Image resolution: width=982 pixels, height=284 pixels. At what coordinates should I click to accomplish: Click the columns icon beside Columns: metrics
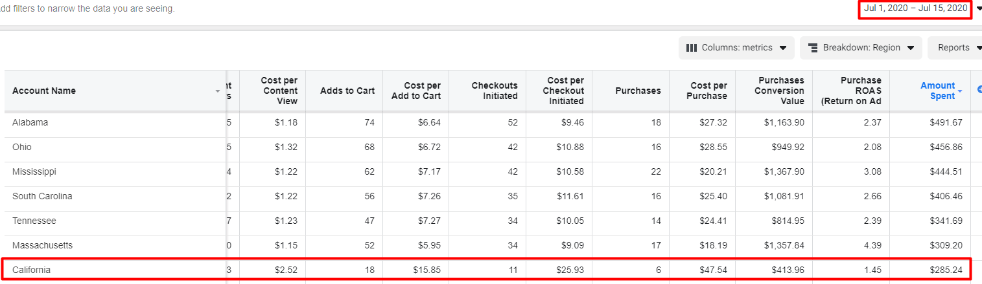coord(692,48)
